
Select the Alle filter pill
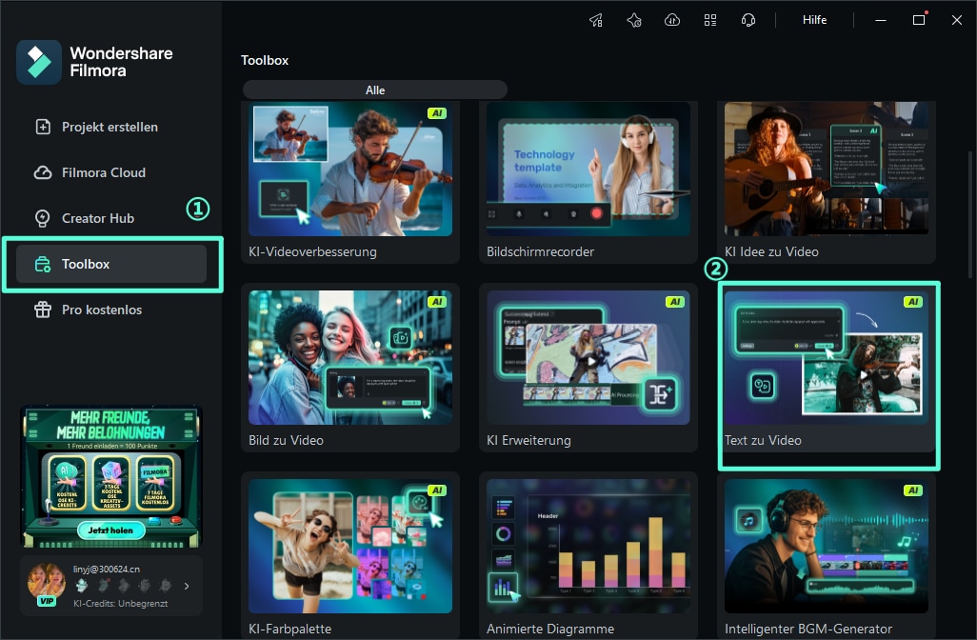pyautogui.click(x=374, y=89)
